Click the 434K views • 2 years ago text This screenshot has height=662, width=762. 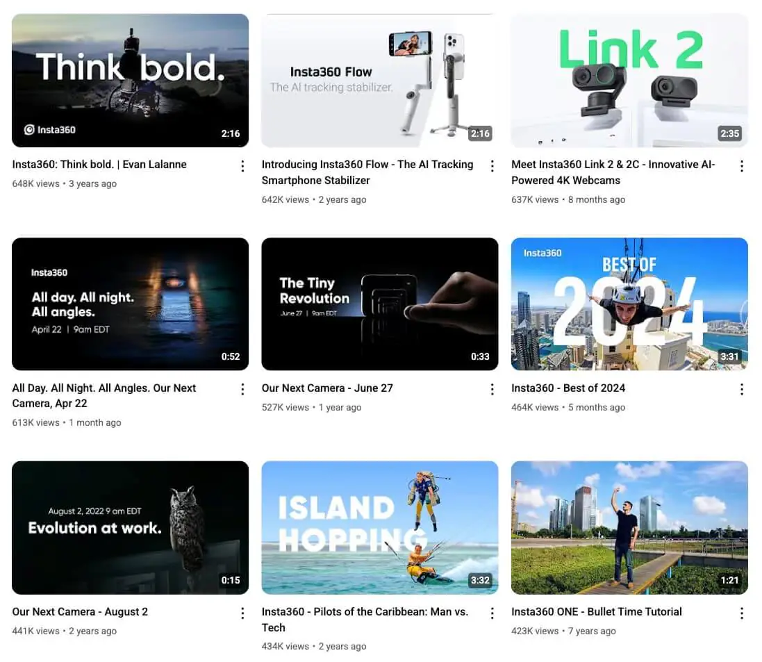click(314, 647)
